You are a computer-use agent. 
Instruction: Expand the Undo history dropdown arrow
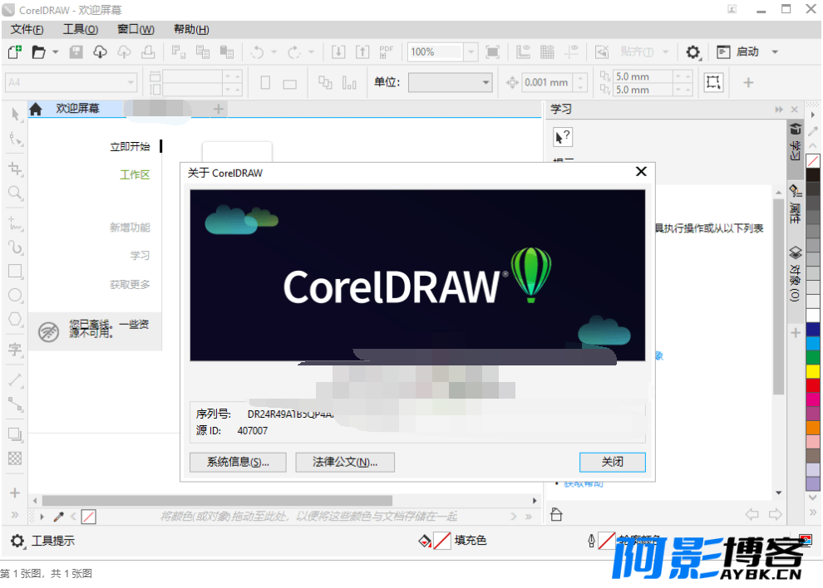[274, 52]
